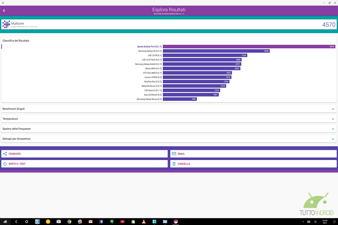Image resolution: width=338 pixels, height=225 pixels.
Task: Click the 'Asus Zenfone2 (5.0)' label
Action: 153,95
